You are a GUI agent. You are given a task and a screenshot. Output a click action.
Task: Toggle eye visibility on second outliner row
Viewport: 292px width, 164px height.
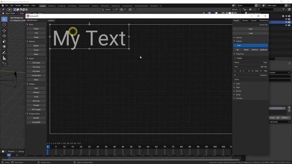[x=286, y=19]
